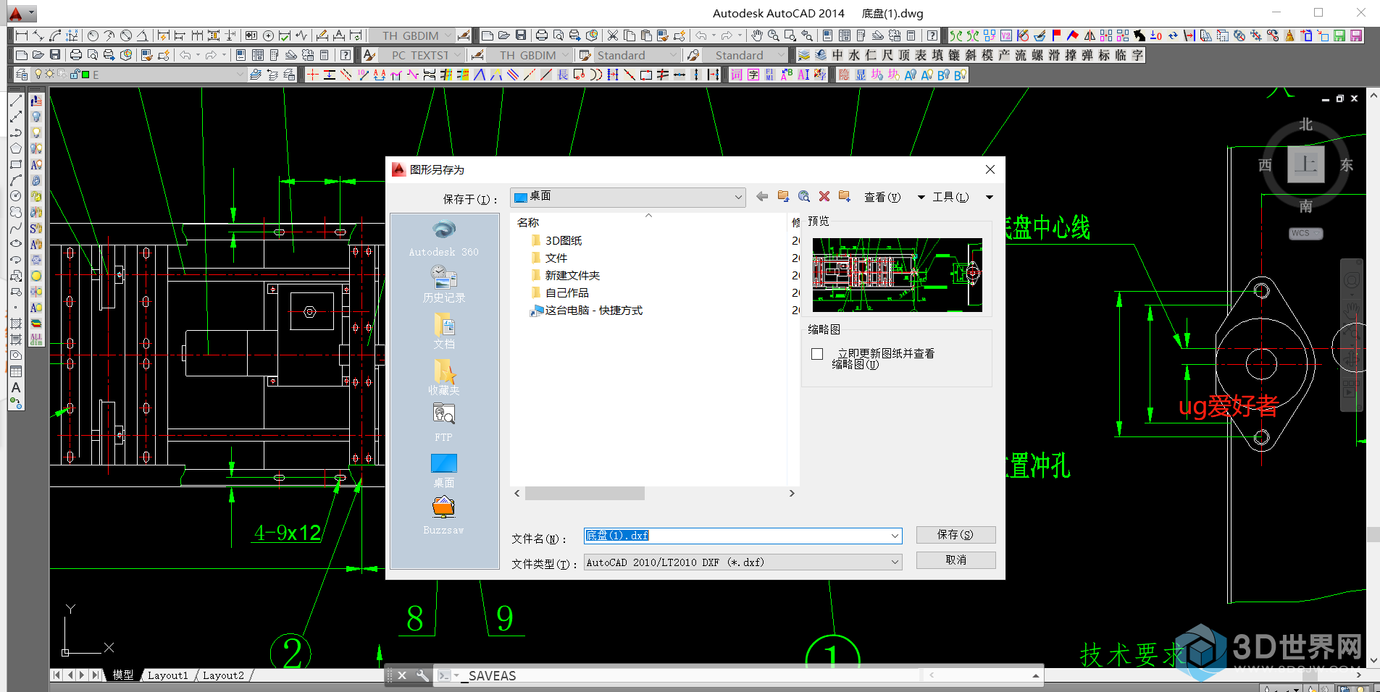Click 上 face on the ViewCube
Screen dimensions: 1380x692
coord(1305,164)
